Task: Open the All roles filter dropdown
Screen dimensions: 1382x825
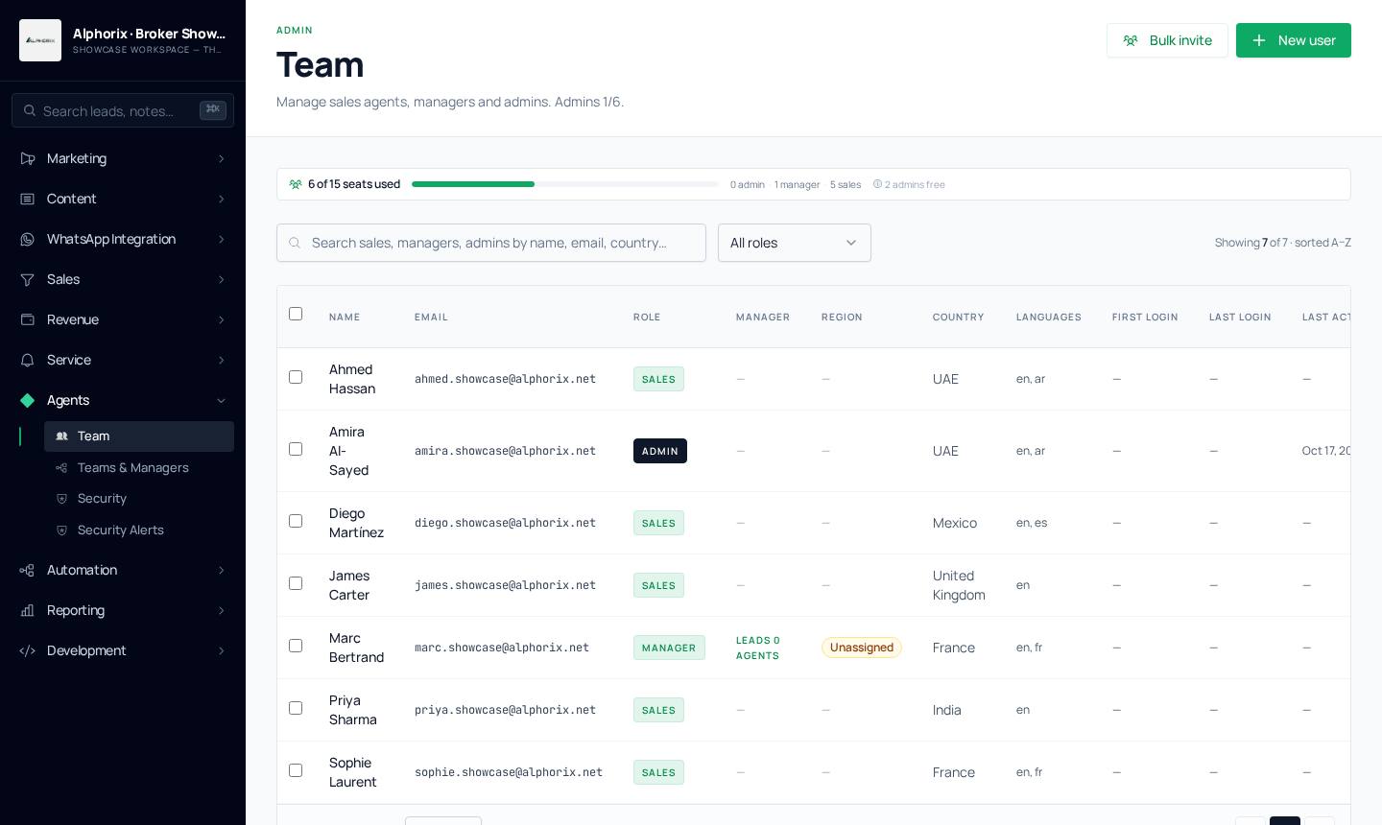Action: point(795,243)
